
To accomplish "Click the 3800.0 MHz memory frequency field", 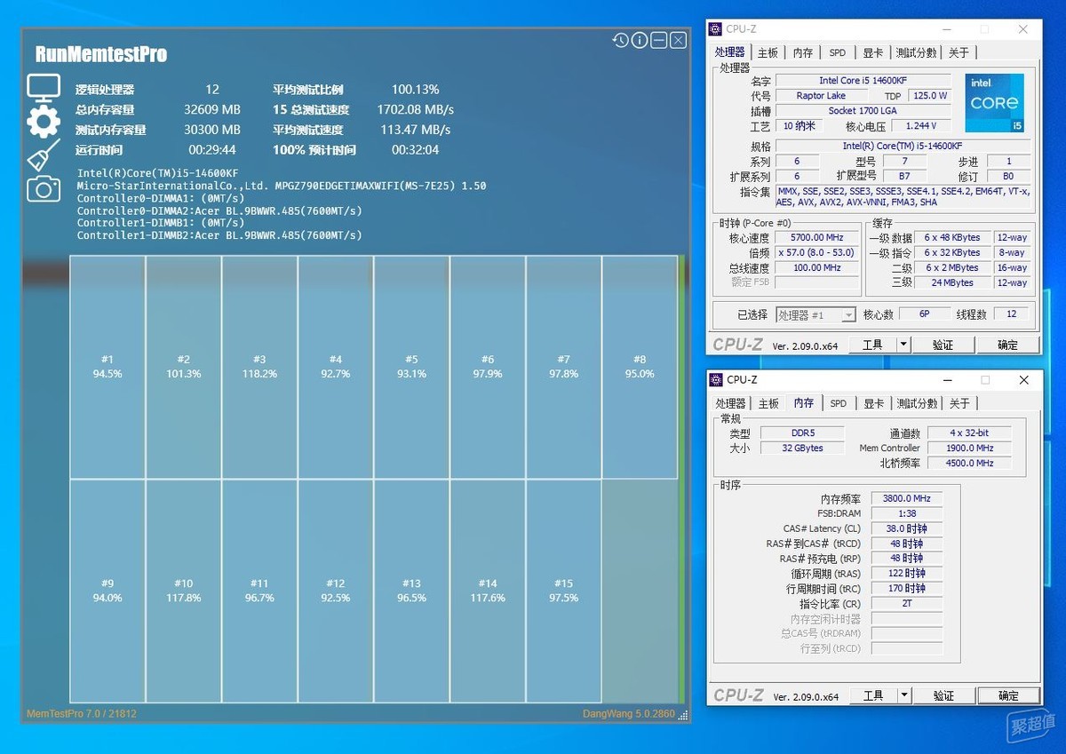I will click(x=906, y=499).
